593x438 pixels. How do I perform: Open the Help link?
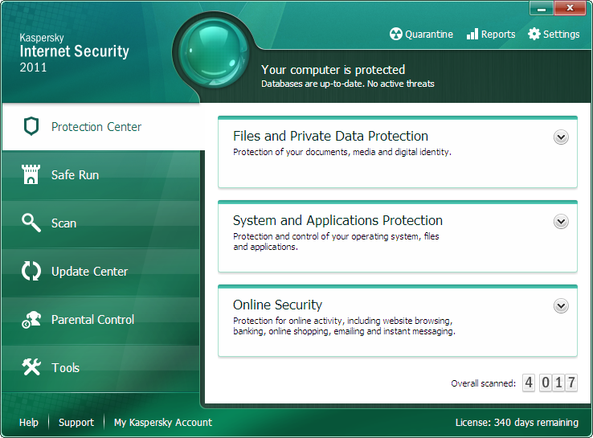click(x=29, y=423)
